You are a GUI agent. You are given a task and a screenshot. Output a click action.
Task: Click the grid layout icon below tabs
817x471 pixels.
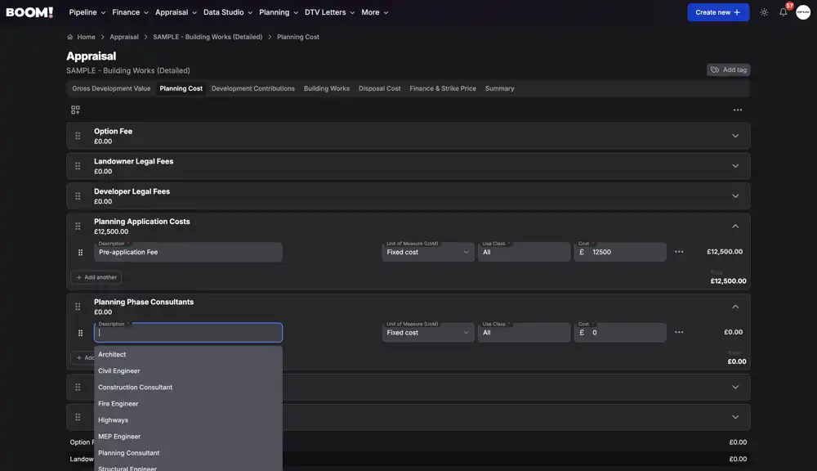pyautogui.click(x=75, y=110)
